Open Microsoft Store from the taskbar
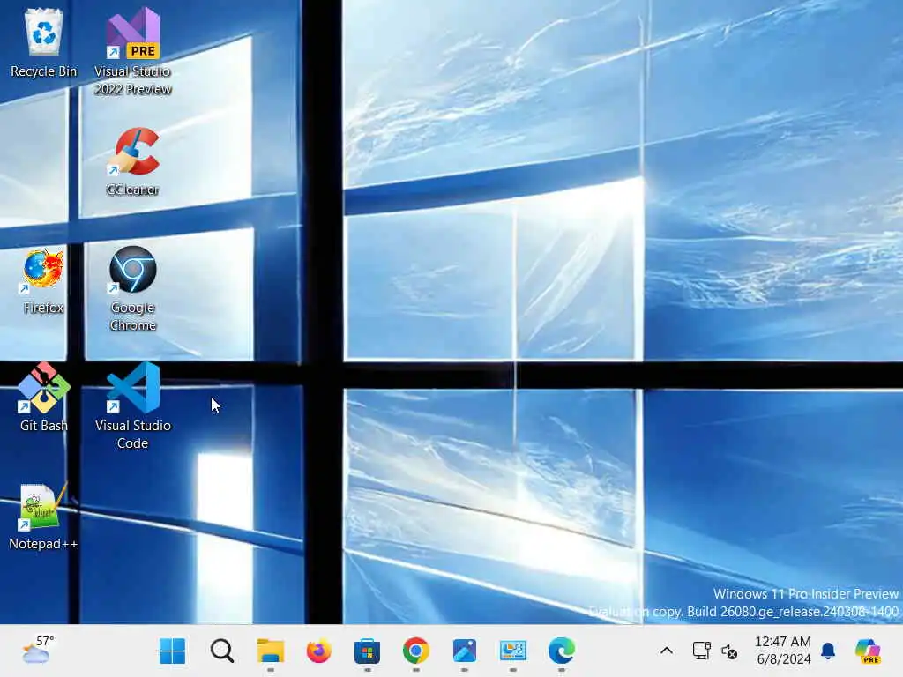903x677 pixels. tap(367, 651)
